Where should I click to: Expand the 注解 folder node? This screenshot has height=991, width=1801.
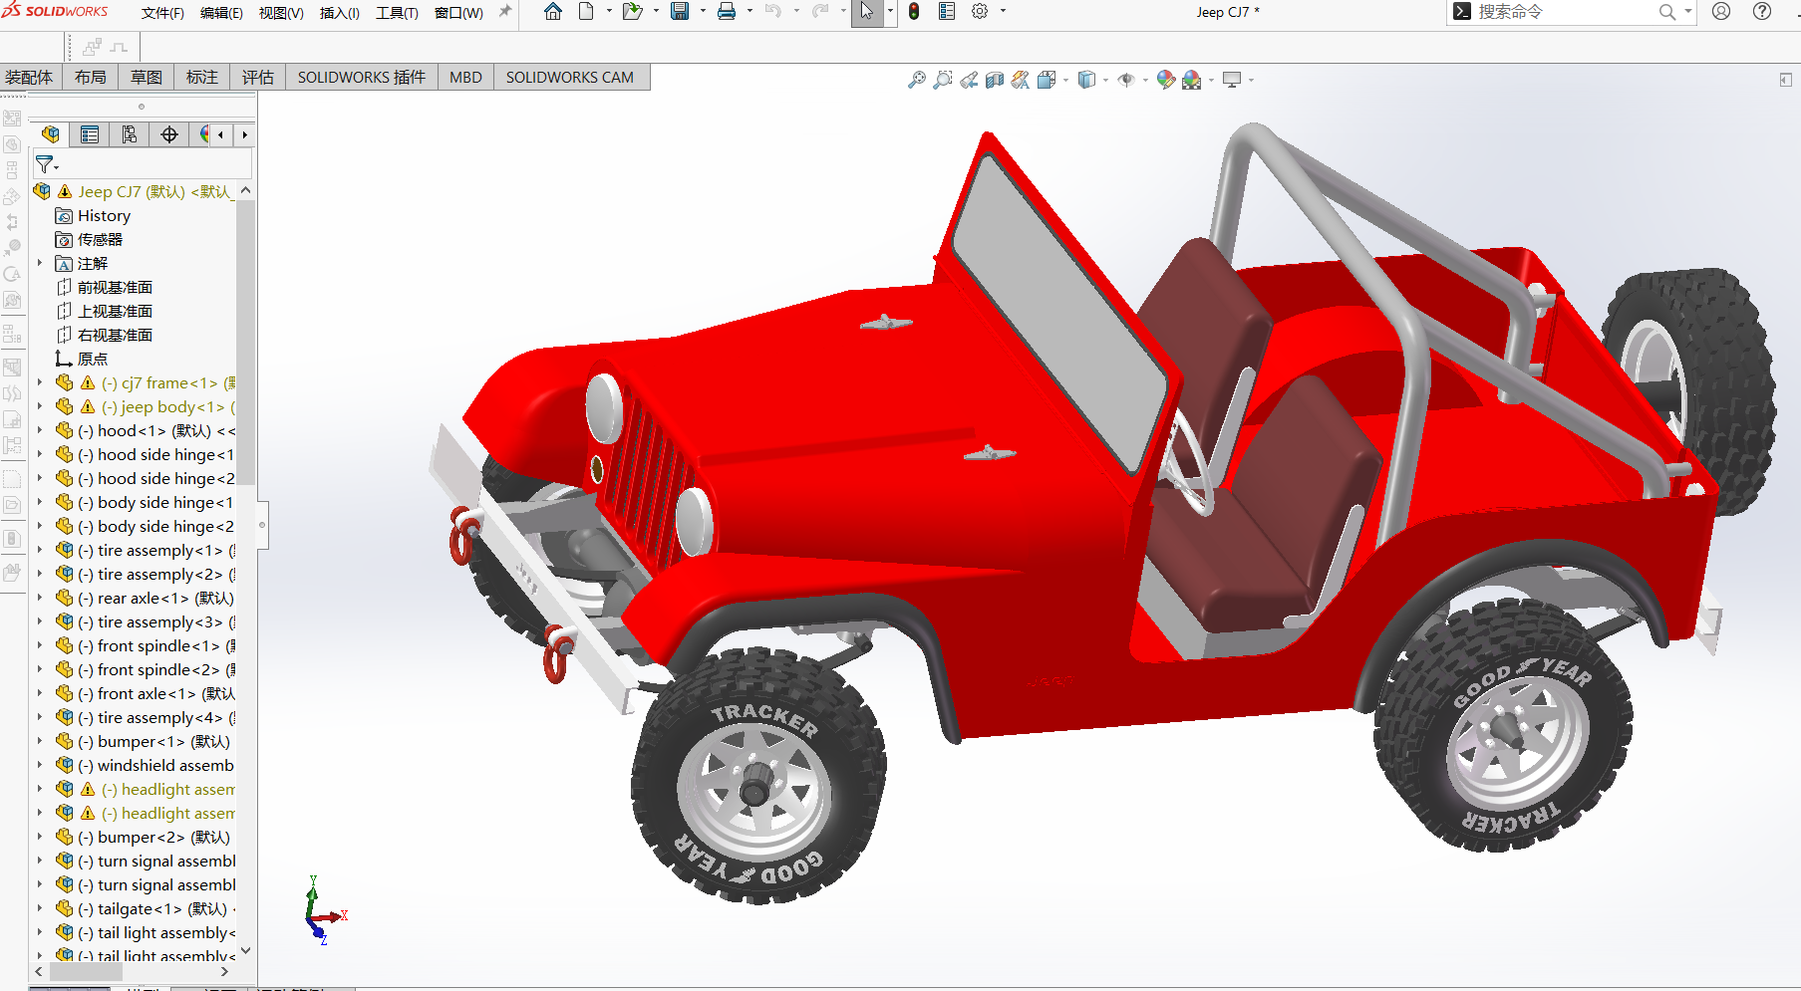click(40, 263)
